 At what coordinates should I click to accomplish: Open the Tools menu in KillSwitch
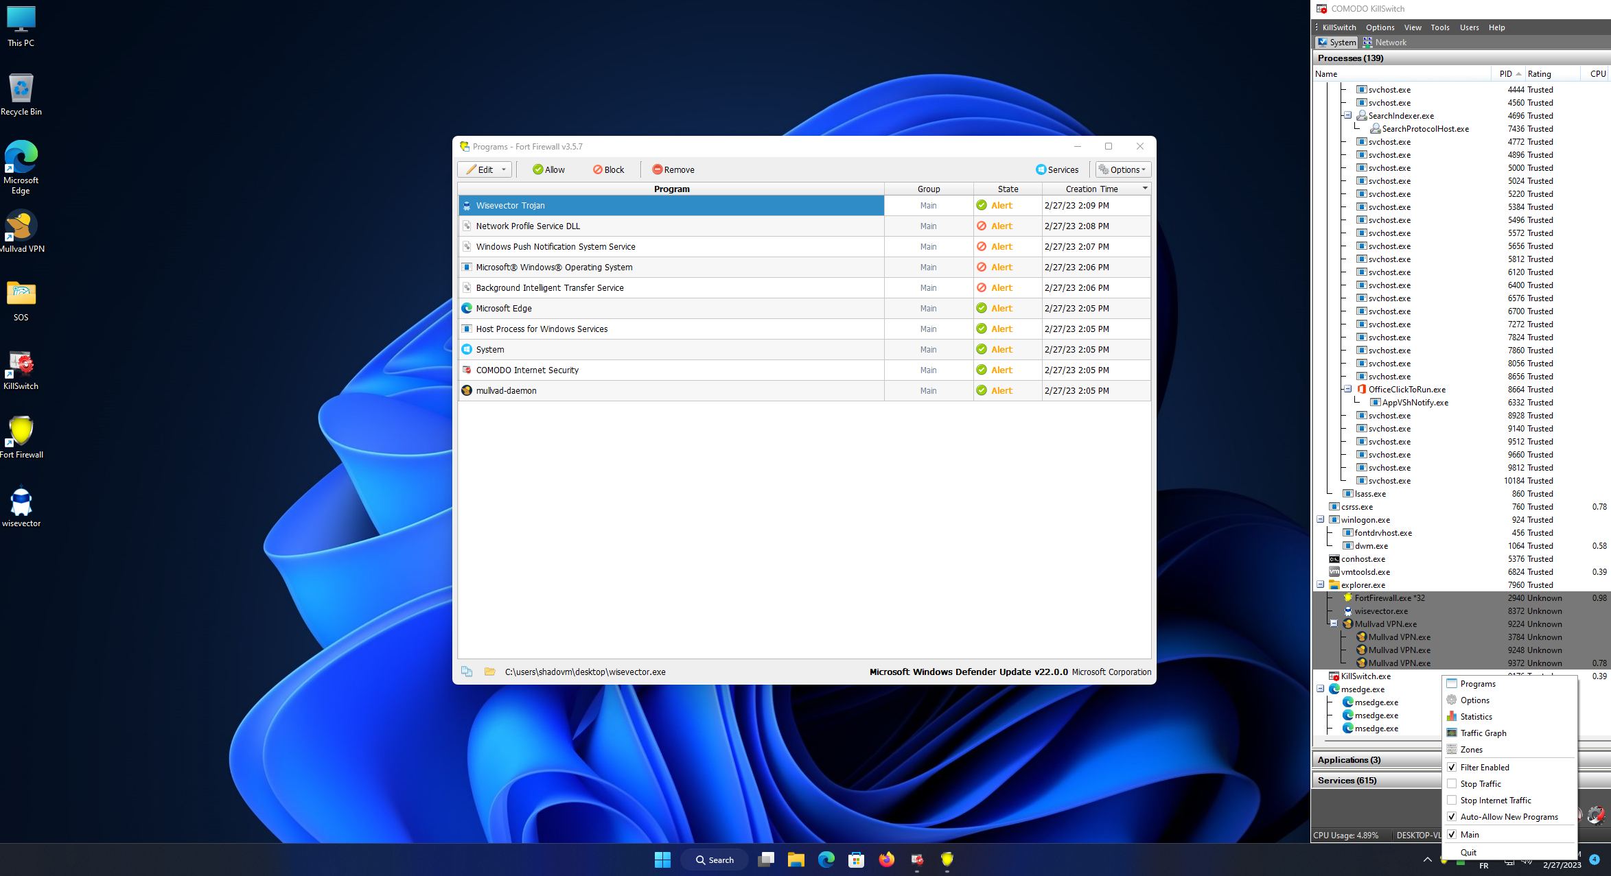[1440, 27]
